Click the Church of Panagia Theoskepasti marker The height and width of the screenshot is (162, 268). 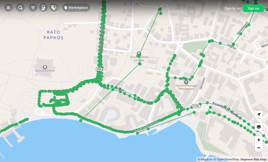pos(186,82)
